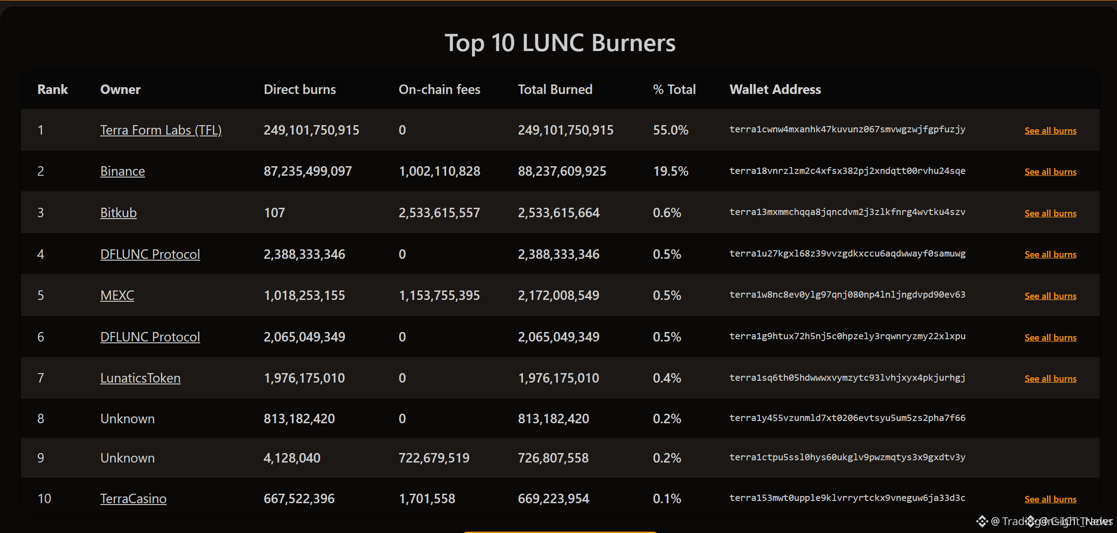Viewport: 1117px width, 533px height.
Task: Click rank 9 direct burns value 4,128,040
Action: click(x=292, y=458)
